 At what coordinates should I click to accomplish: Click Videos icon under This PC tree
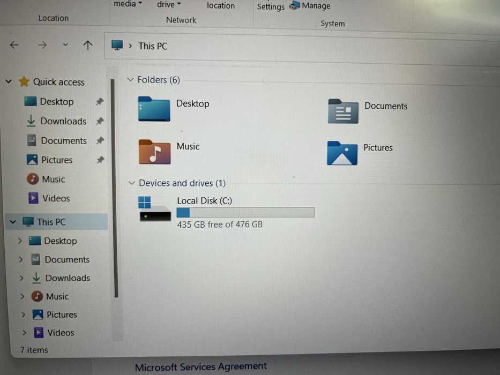click(x=39, y=333)
